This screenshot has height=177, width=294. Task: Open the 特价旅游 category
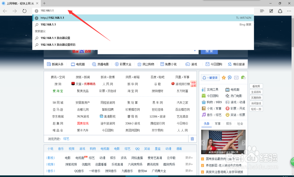236,64
